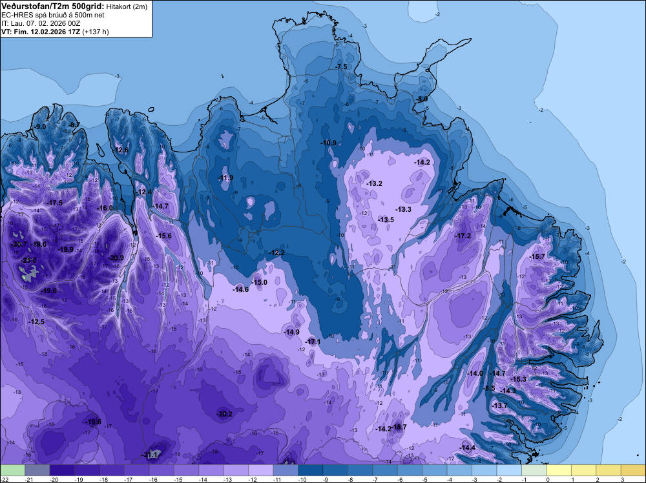Click the -11.9 temperature label
The height and width of the screenshot is (483, 646).
pyautogui.click(x=225, y=178)
